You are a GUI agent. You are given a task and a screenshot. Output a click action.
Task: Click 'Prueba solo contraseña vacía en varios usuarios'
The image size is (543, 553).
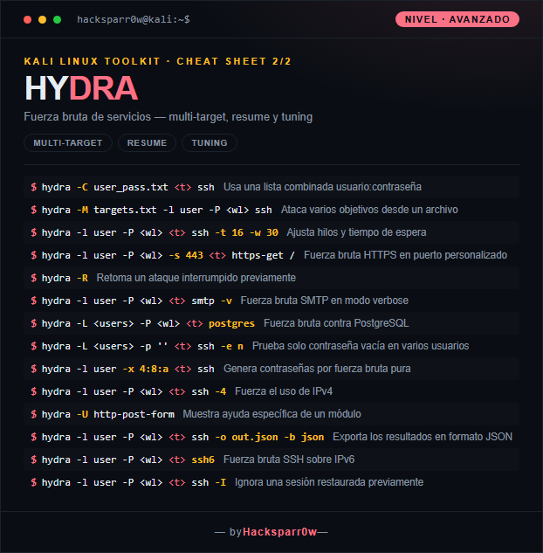pyautogui.click(x=361, y=346)
